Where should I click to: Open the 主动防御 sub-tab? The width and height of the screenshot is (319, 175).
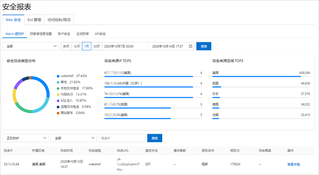coord(83,34)
